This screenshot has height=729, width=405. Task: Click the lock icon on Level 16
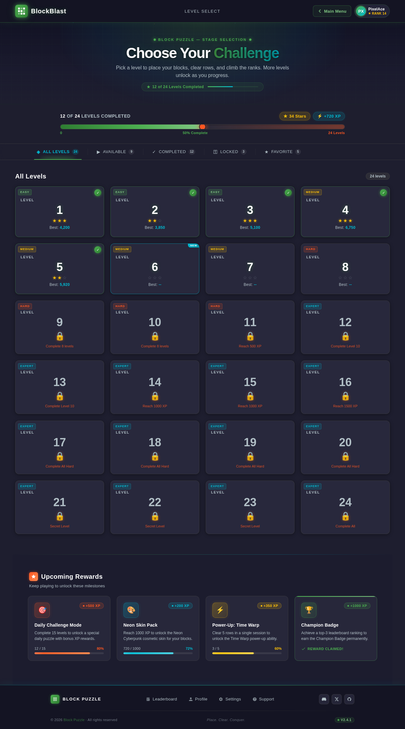(346, 396)
